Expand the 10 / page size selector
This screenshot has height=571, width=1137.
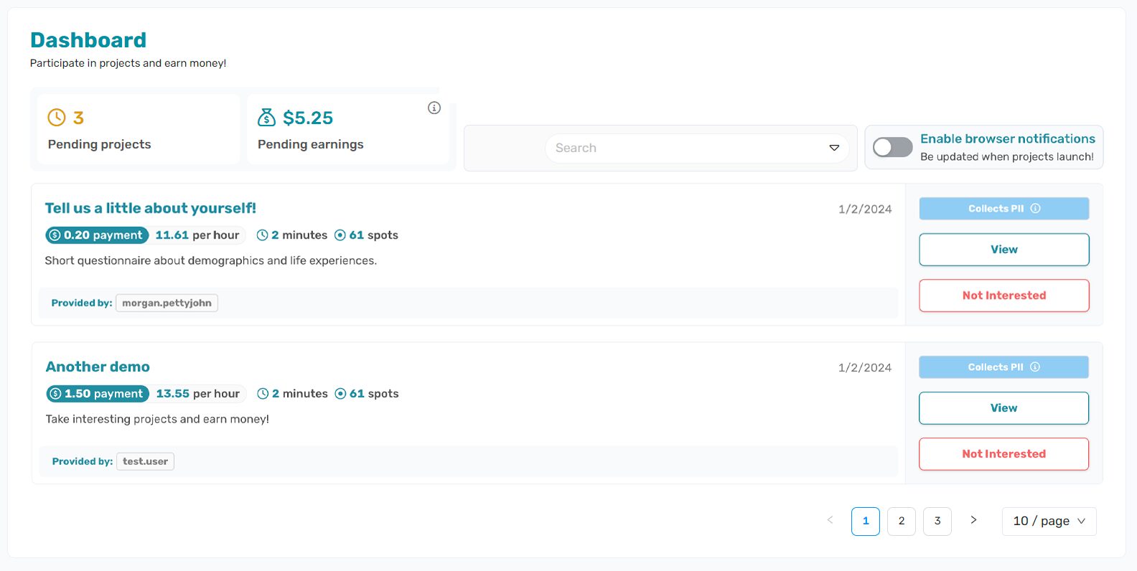[x=1049, y=522]
